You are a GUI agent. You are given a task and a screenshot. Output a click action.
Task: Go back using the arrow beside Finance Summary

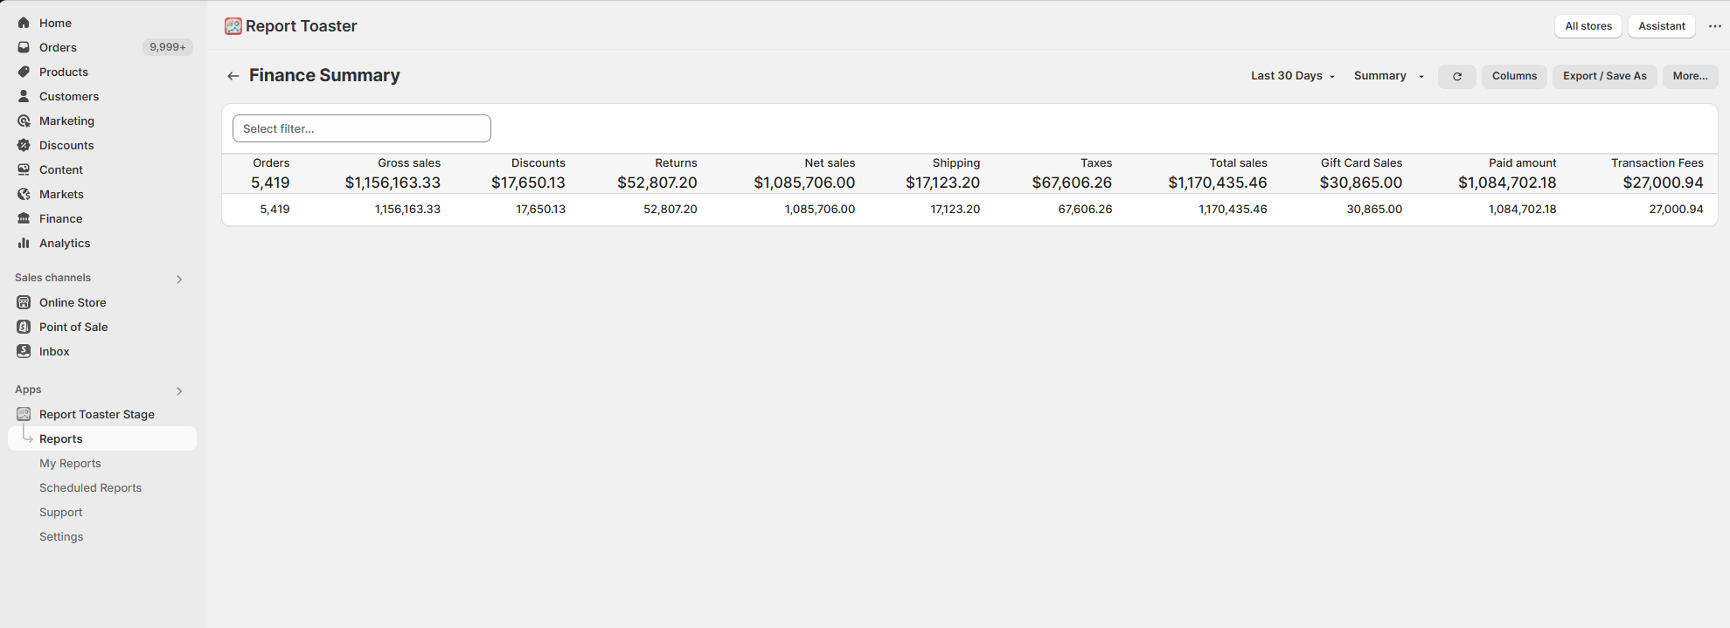233,76
